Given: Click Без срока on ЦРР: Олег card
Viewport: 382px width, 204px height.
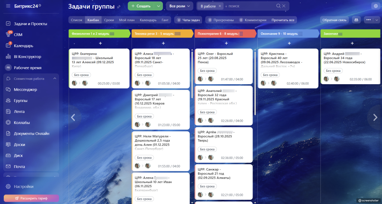Looking at the screenshot, I should coord(207,71).
